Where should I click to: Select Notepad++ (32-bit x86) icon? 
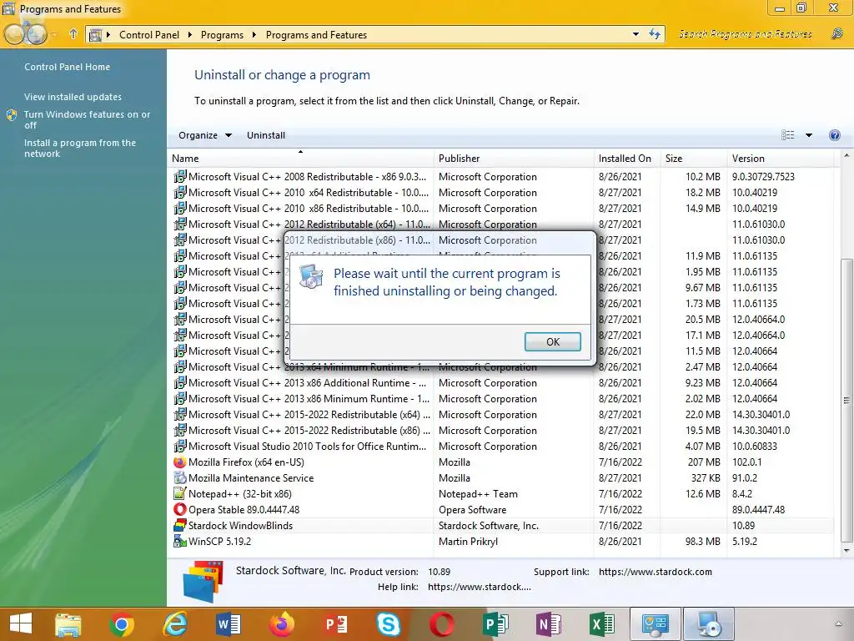(180, 494)
